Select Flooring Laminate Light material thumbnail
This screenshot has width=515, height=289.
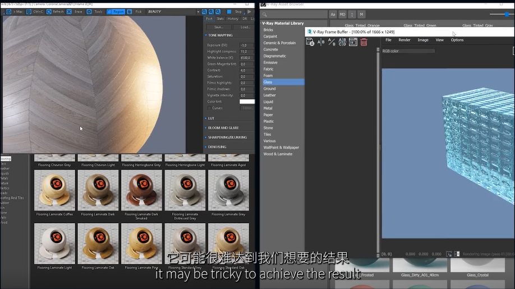(x=54, y=244)
